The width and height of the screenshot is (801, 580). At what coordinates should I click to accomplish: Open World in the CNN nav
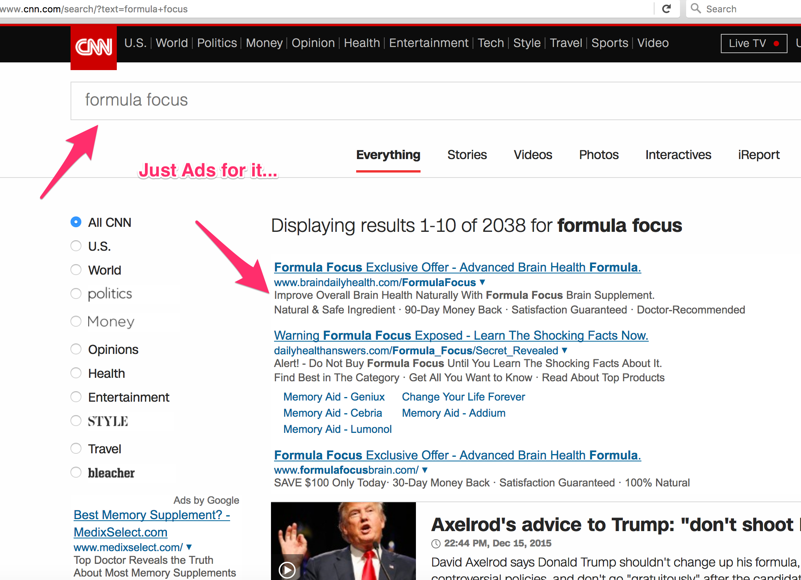click(x=172, y=43)
